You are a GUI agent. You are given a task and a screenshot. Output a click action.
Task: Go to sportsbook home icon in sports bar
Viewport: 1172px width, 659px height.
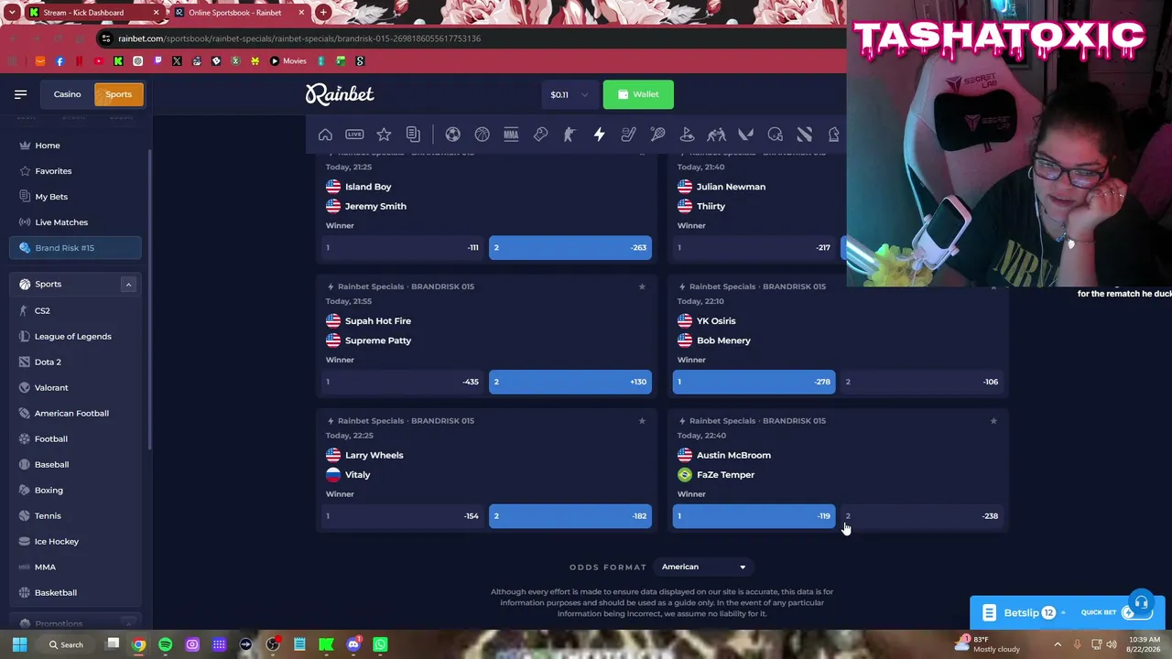click(325, 135)
